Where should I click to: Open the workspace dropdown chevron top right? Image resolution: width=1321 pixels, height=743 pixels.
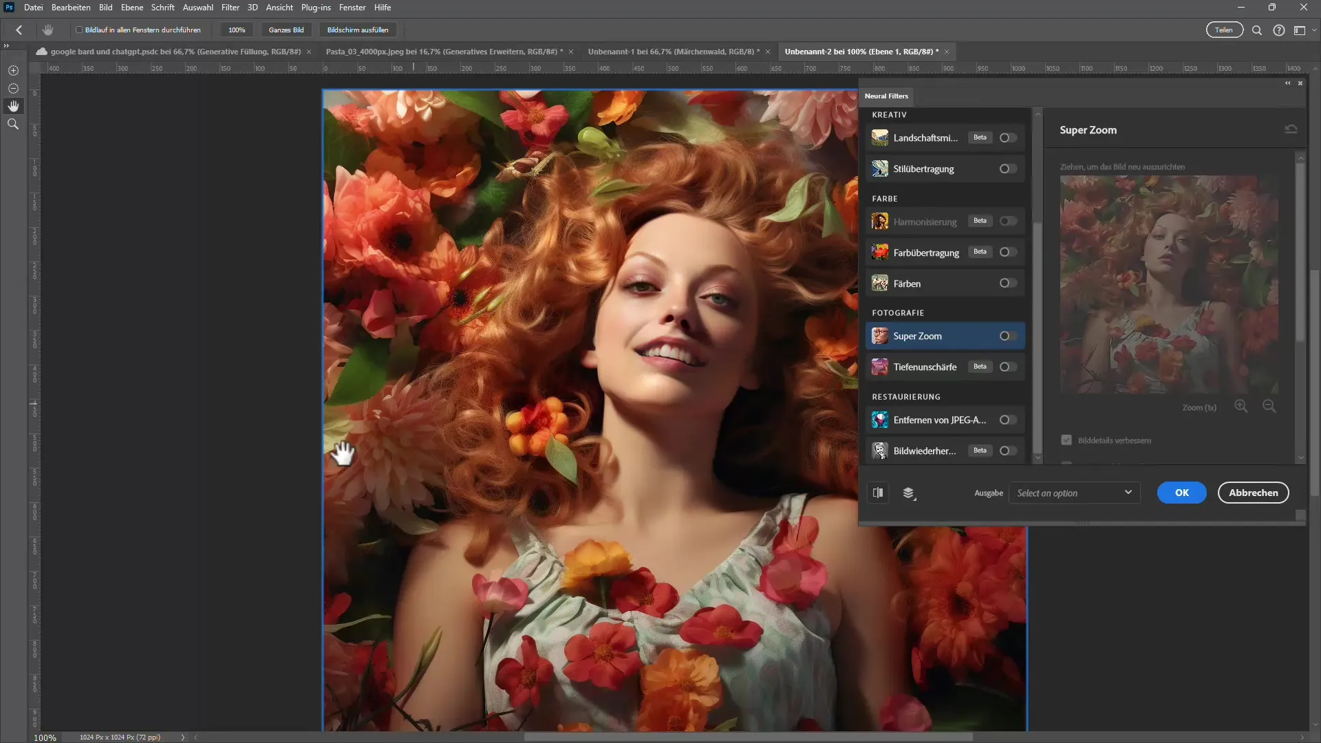[x=1314, y=30]
